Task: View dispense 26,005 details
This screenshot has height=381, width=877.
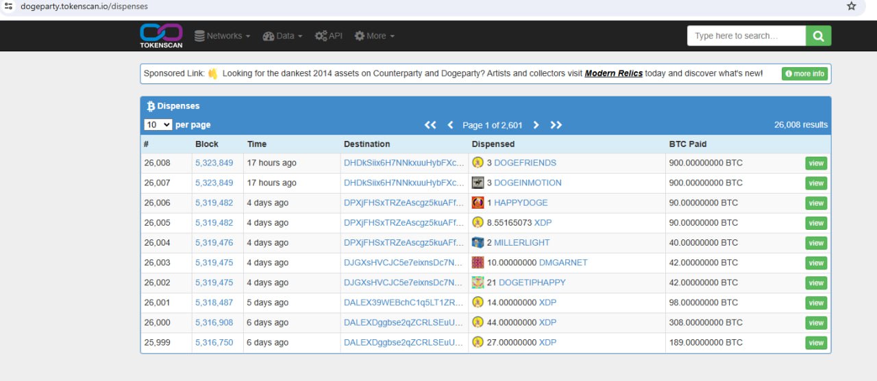Action: (815, 222)
